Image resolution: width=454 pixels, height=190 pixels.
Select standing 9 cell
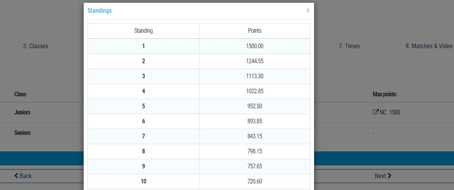coord(143,166)
